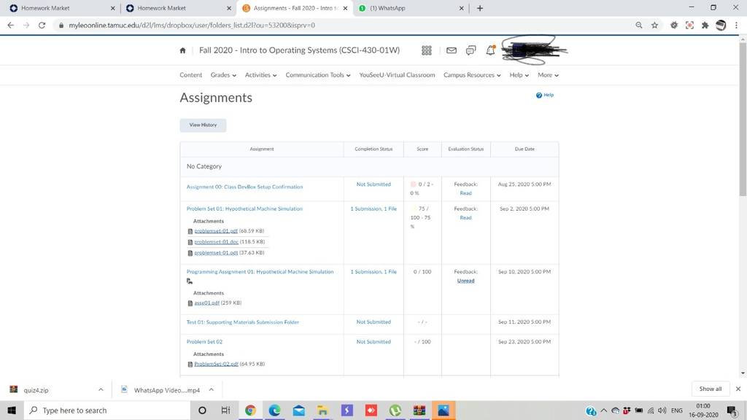Open quiz4.zip download options arrow

101,389
